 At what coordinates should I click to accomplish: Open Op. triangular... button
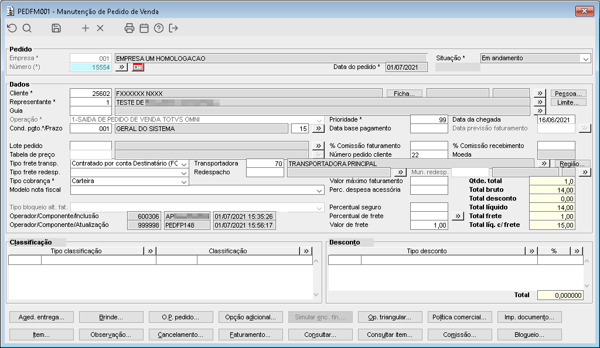click(390, 317)
